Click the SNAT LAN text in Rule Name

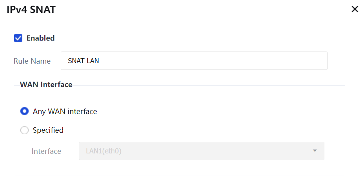click(x=83, y=61)
